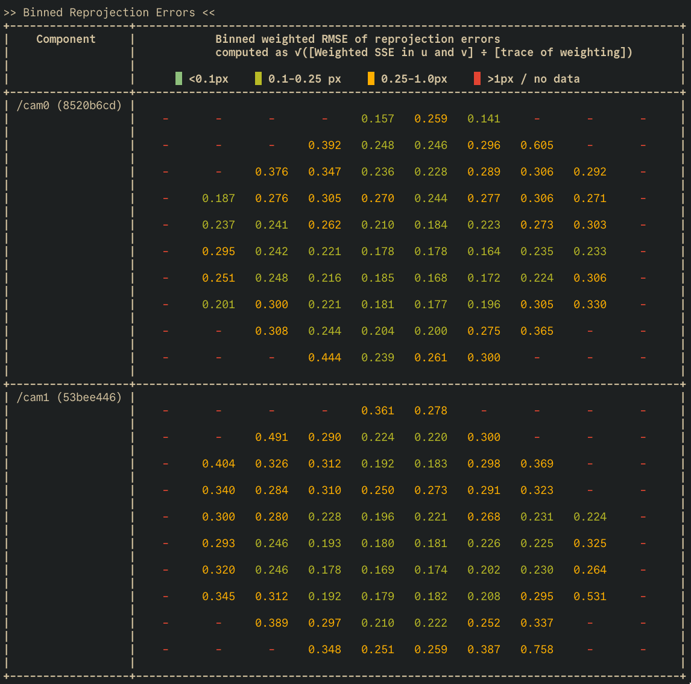Click the value 0.268
This screenshot has height=684, width=691.
click(x=484, y=517)
